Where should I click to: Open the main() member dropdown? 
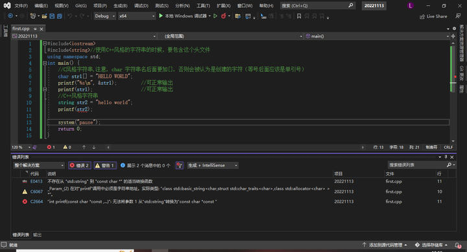click(377, 36)
